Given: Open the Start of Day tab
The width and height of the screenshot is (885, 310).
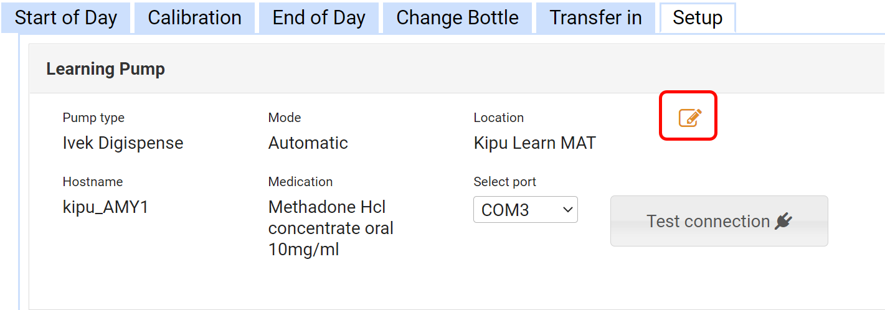Looking at the screenshot, I should tap(65, 18).
